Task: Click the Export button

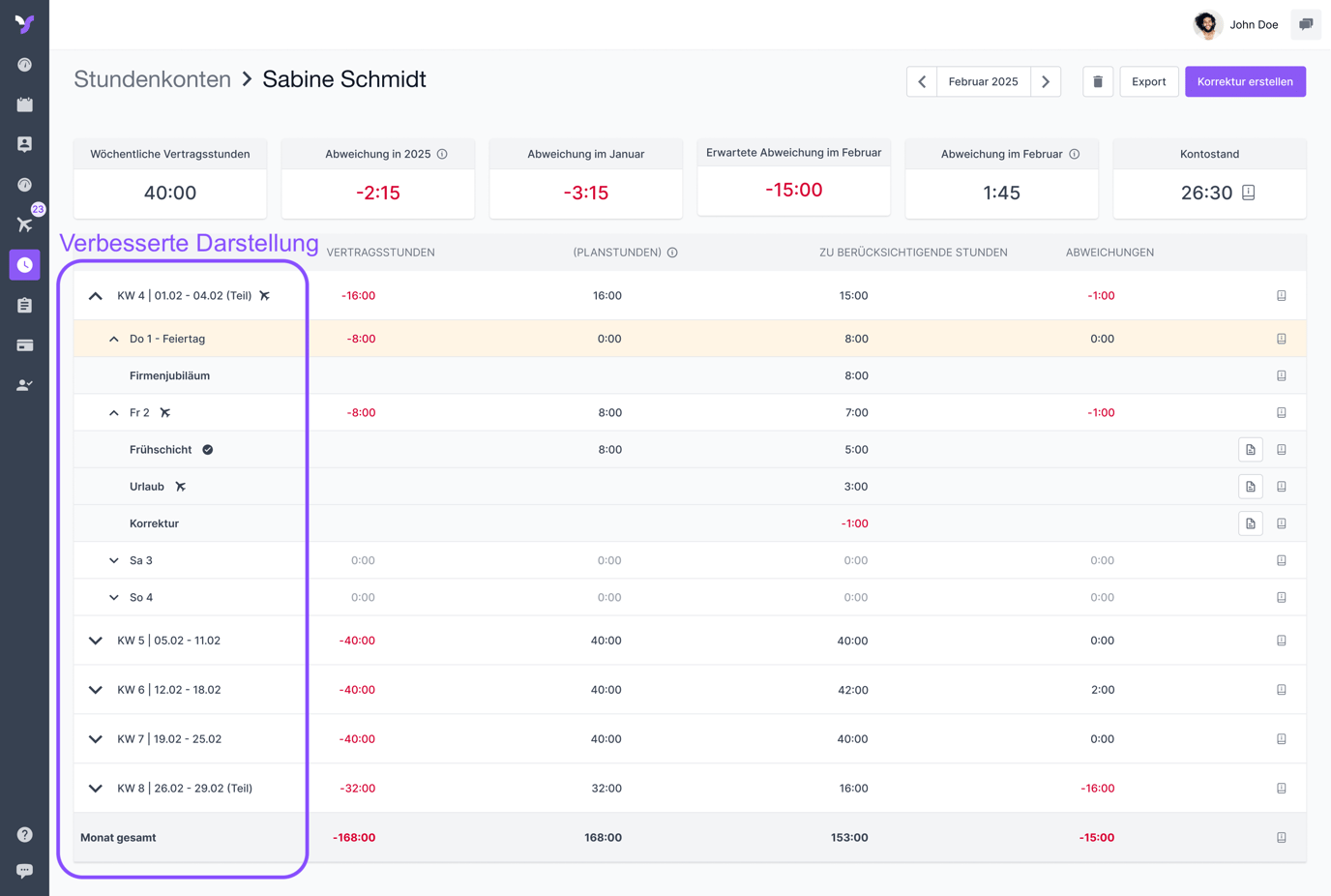Action: (1148, 82)
